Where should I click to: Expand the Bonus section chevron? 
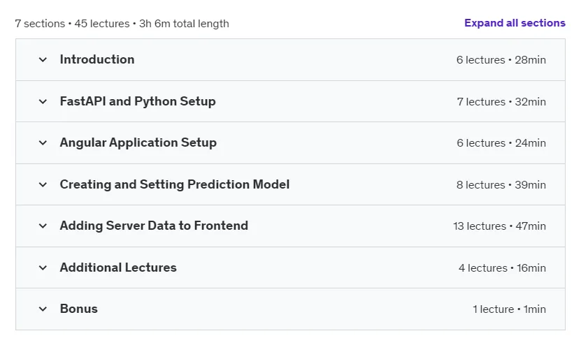click(x=43, y=309)
